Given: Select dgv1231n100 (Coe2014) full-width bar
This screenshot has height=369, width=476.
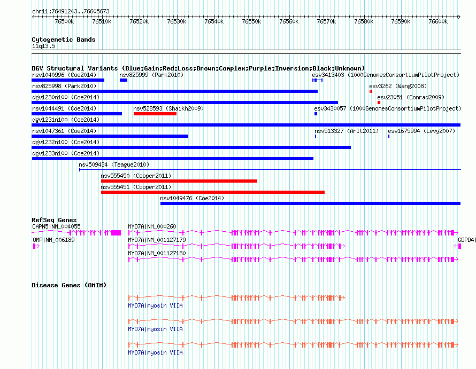Looking at the screenshot, I should pyautogui.click(x=246, y=125).
